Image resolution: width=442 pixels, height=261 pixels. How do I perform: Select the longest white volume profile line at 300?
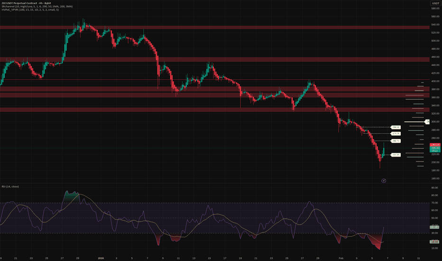point(415,121)
